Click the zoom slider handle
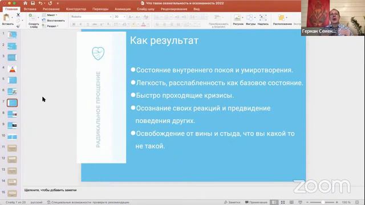The image size is (365, 205). click(x=323, y=202)
